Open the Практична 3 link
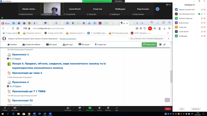207x116 pixels. pos(20,54)
